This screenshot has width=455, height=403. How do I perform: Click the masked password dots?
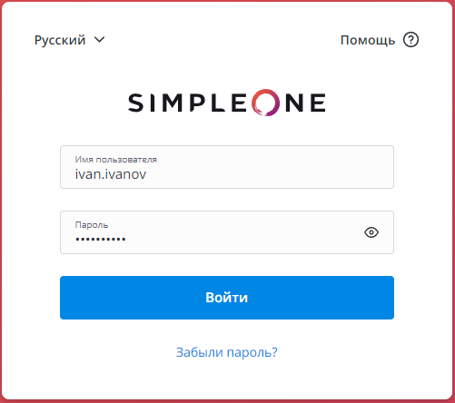click(x=101, y=240)
